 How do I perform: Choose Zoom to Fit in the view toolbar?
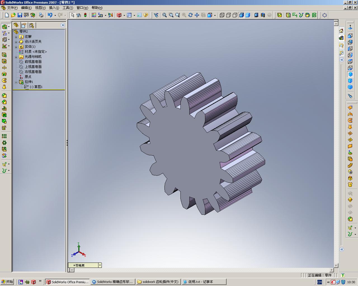click(x=164, y=15)
